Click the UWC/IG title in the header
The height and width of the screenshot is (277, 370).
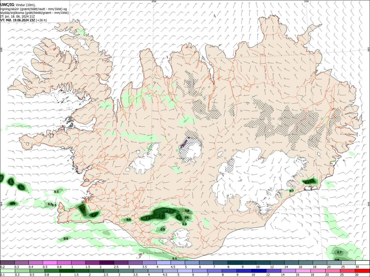tap(7, 5)
